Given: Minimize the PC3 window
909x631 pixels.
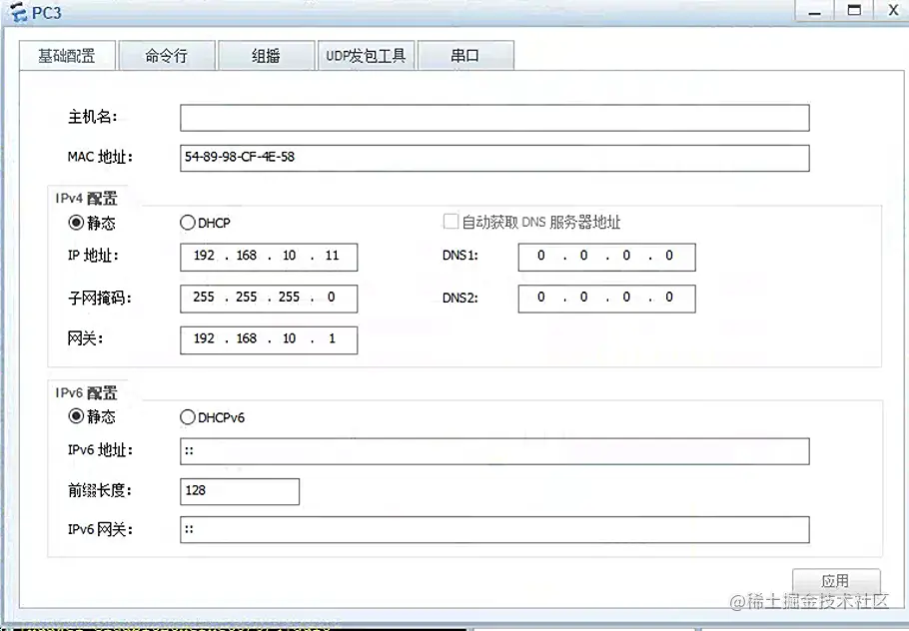Looking at the screenshot, I should (x=815, y=10).
